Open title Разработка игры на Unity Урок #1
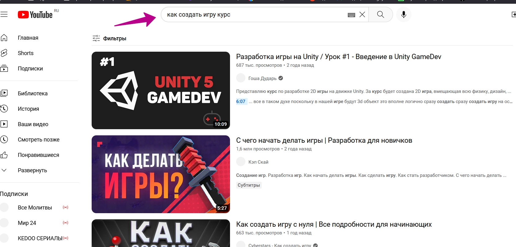The height and width of the screenshot is (247, 516). click(x=339, y=57)
